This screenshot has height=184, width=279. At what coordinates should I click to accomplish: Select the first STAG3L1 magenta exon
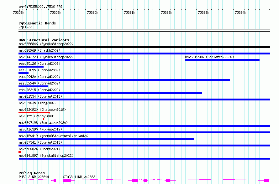[x=67, y=181]
